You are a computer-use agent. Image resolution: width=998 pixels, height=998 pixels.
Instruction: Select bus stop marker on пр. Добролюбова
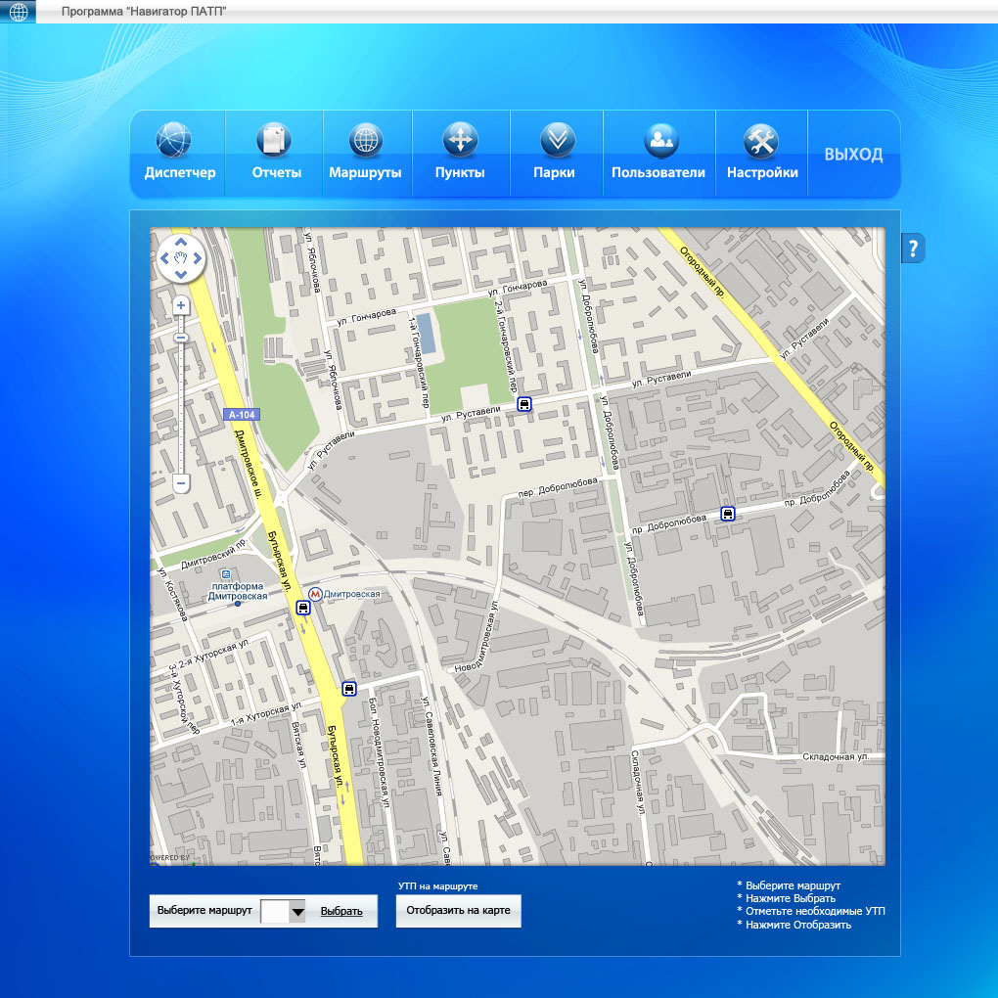[727, 514]
